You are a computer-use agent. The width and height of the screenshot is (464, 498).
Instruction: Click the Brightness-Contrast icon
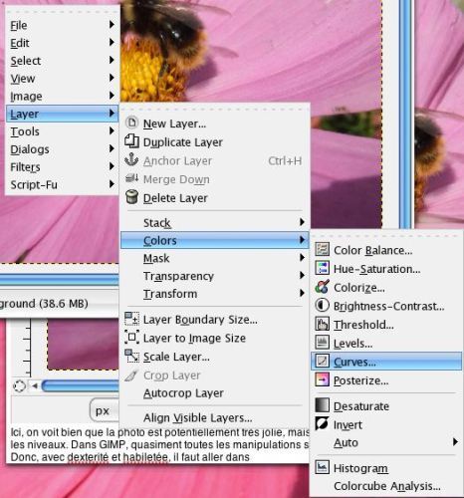tap(322, 305)
